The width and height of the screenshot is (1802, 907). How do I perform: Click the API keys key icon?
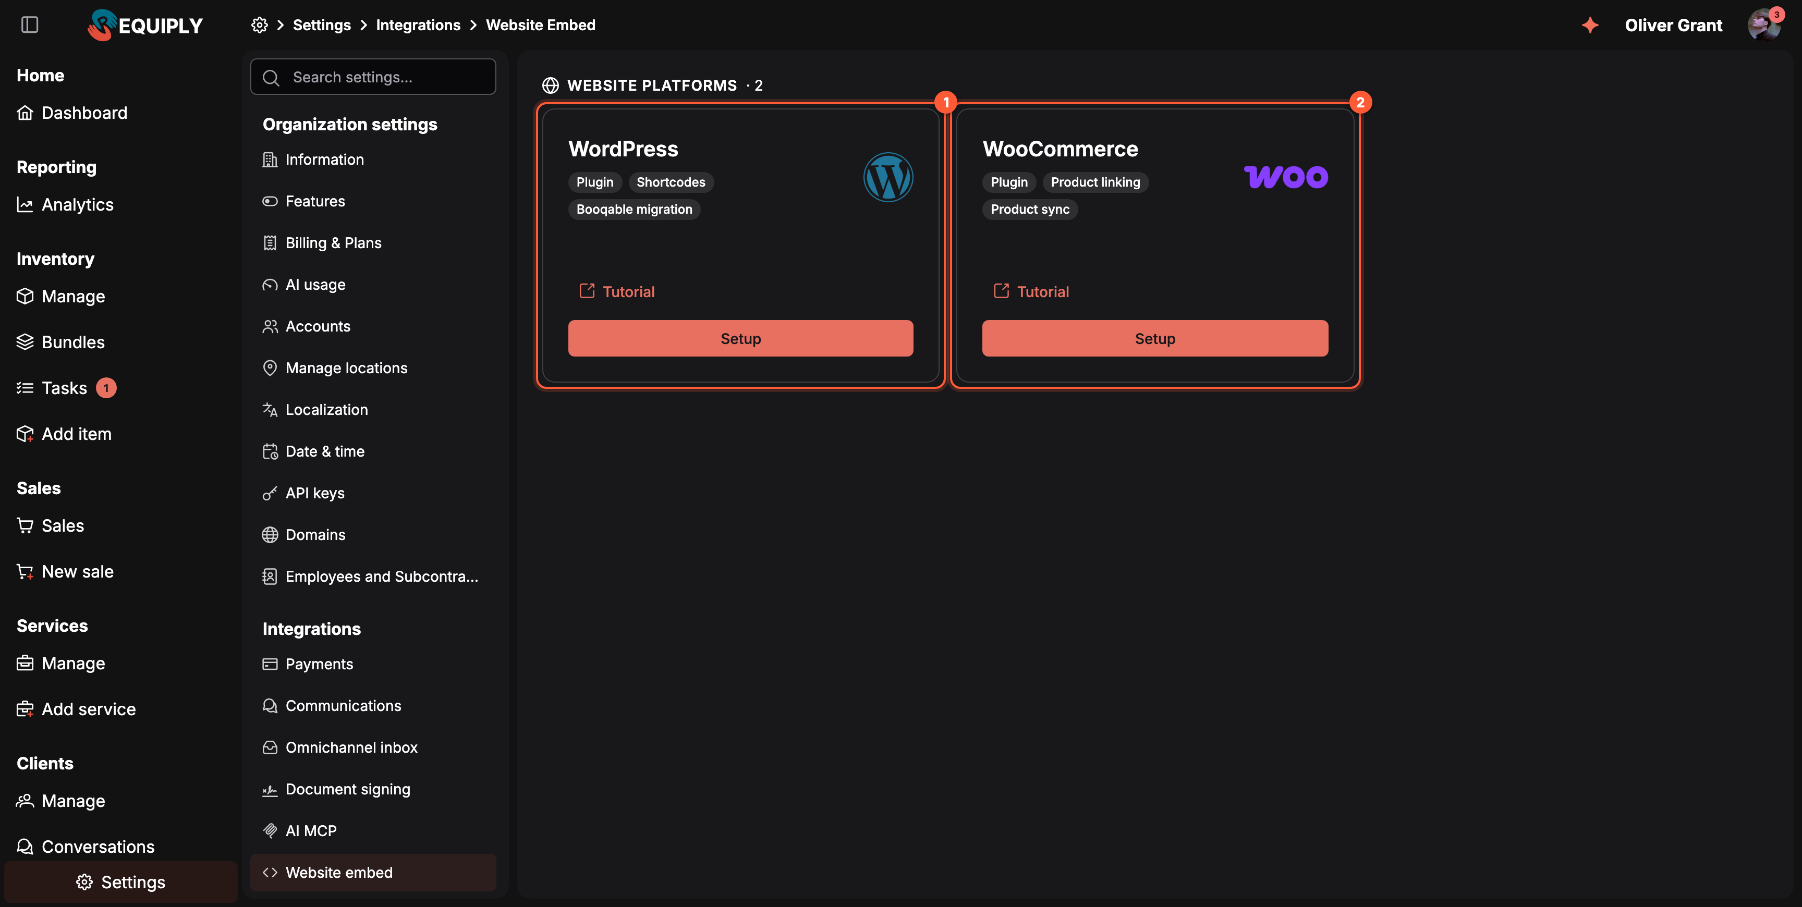270,493
